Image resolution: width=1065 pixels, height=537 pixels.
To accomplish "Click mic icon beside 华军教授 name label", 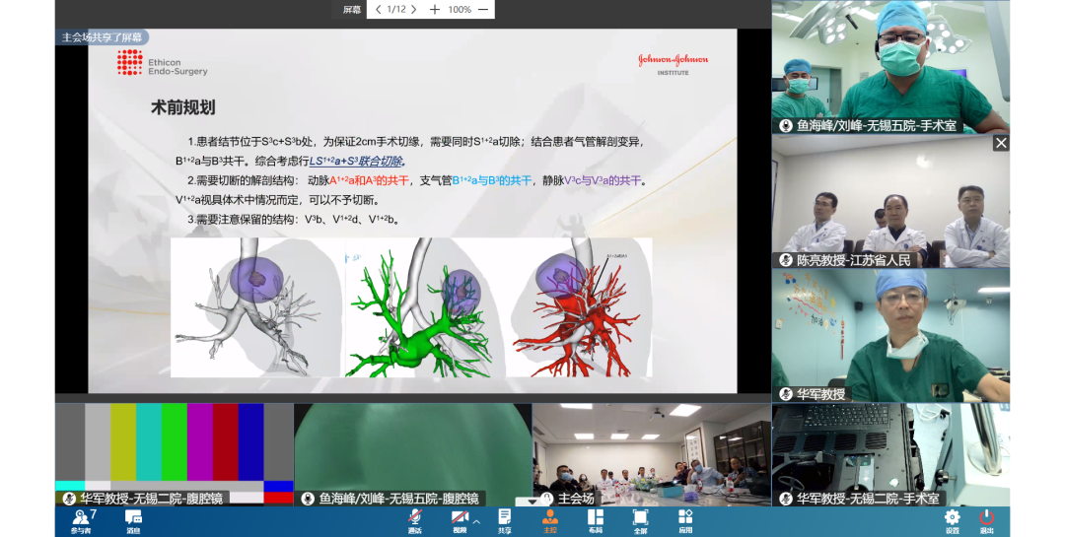I will pos(786,394).
